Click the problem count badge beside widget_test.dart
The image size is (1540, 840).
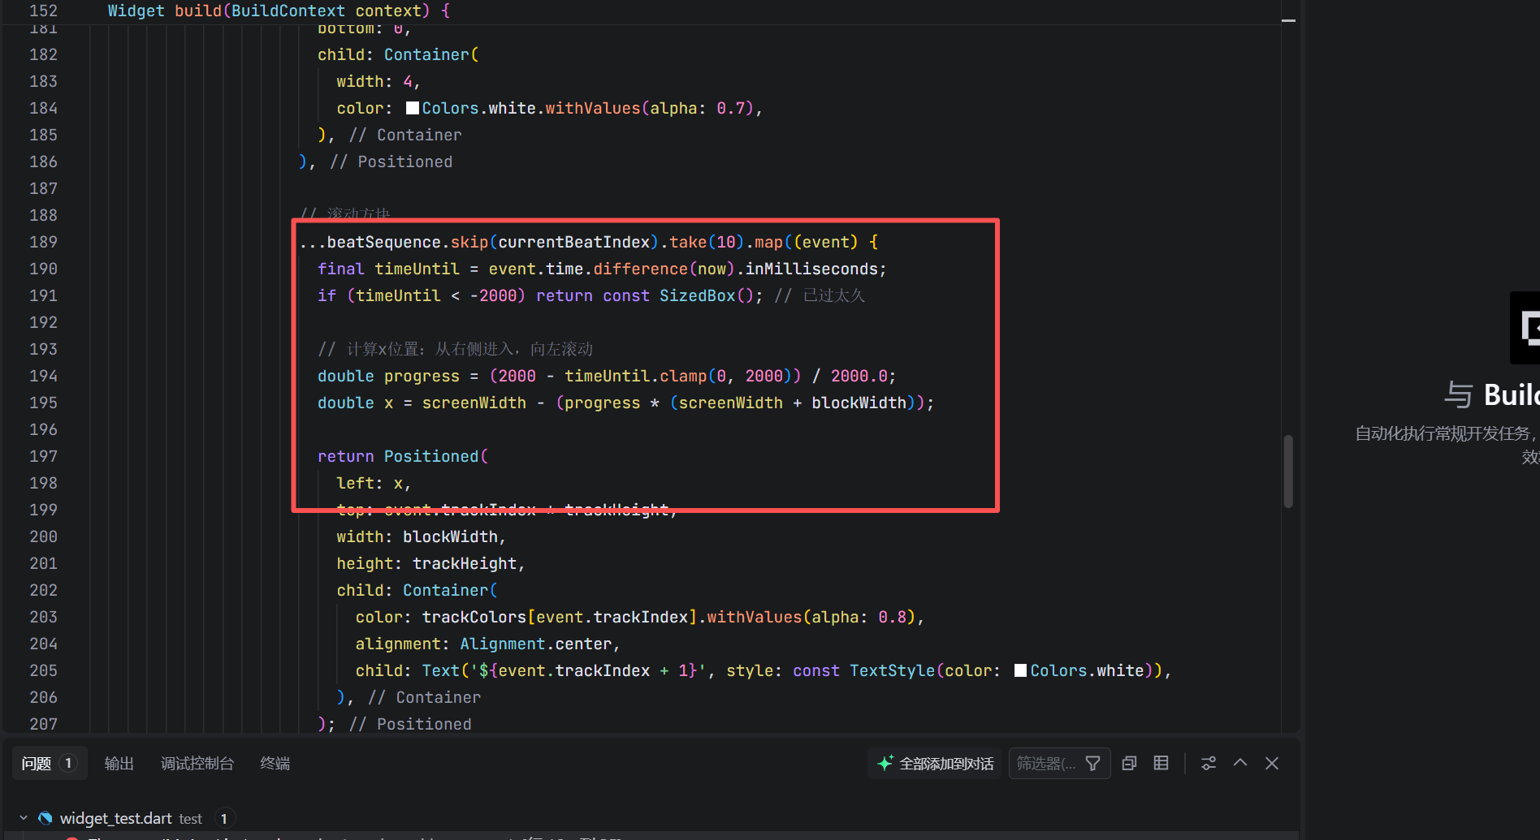coord(224,818)
